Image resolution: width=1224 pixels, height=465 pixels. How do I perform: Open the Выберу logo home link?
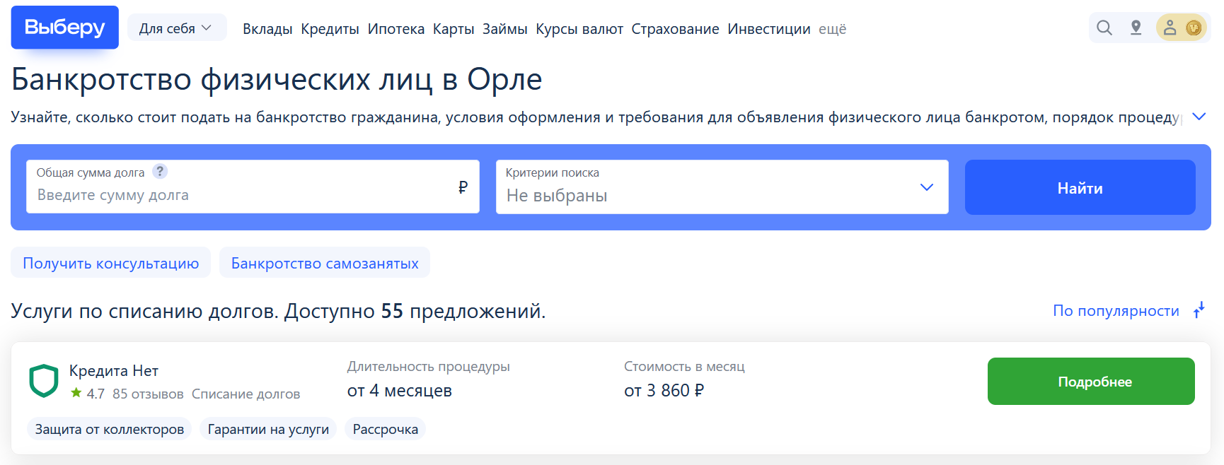(x=64, y=28)
